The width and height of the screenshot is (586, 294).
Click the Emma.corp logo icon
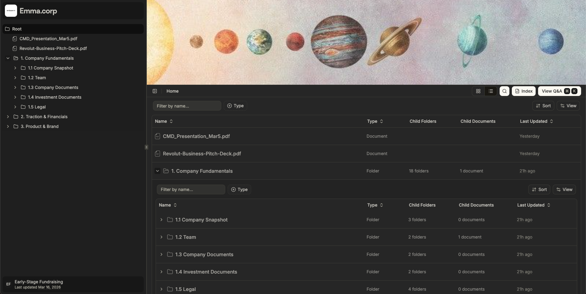(x=11, y=11)
